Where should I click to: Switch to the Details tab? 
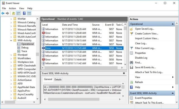58,80
